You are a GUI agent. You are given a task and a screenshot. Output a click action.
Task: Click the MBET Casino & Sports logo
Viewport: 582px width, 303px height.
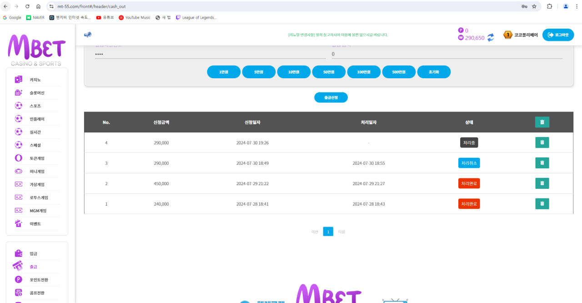[36, 49]
